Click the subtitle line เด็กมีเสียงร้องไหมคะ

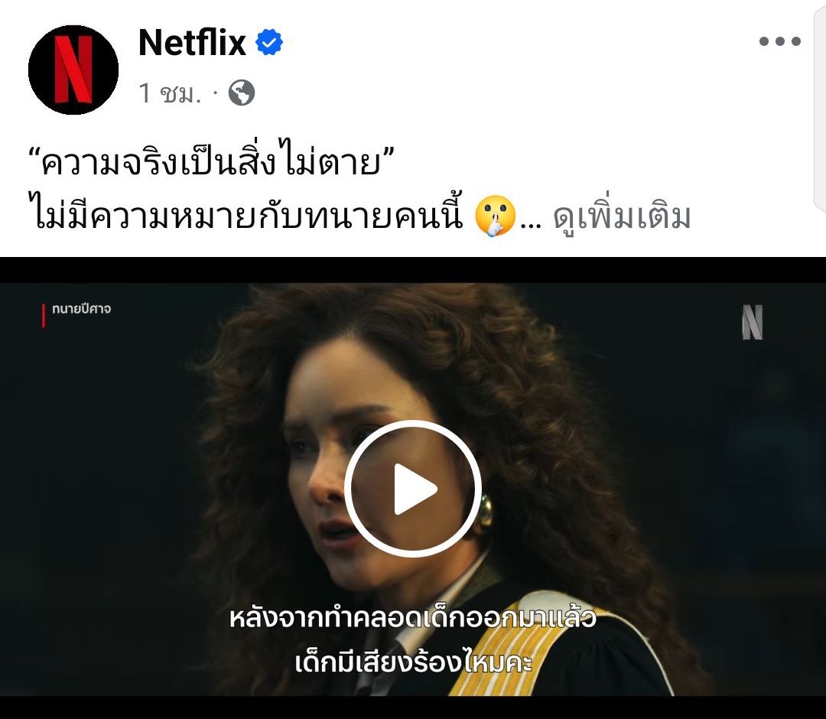(412, 662)
